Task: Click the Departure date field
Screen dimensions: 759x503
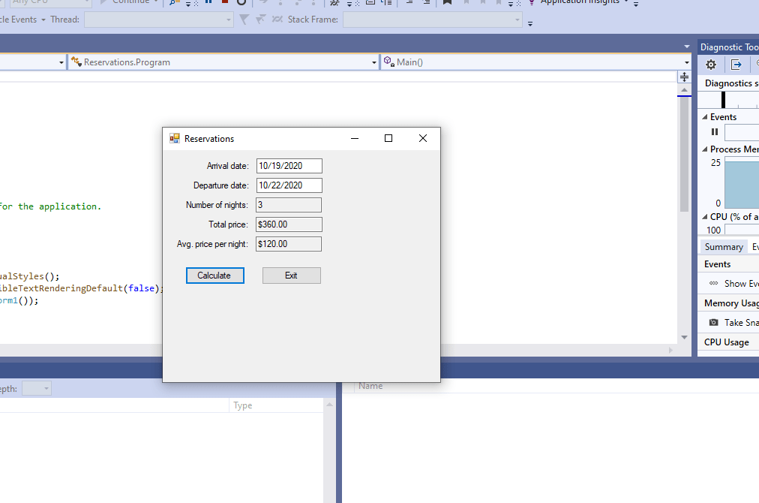Action: pos(289,185)
